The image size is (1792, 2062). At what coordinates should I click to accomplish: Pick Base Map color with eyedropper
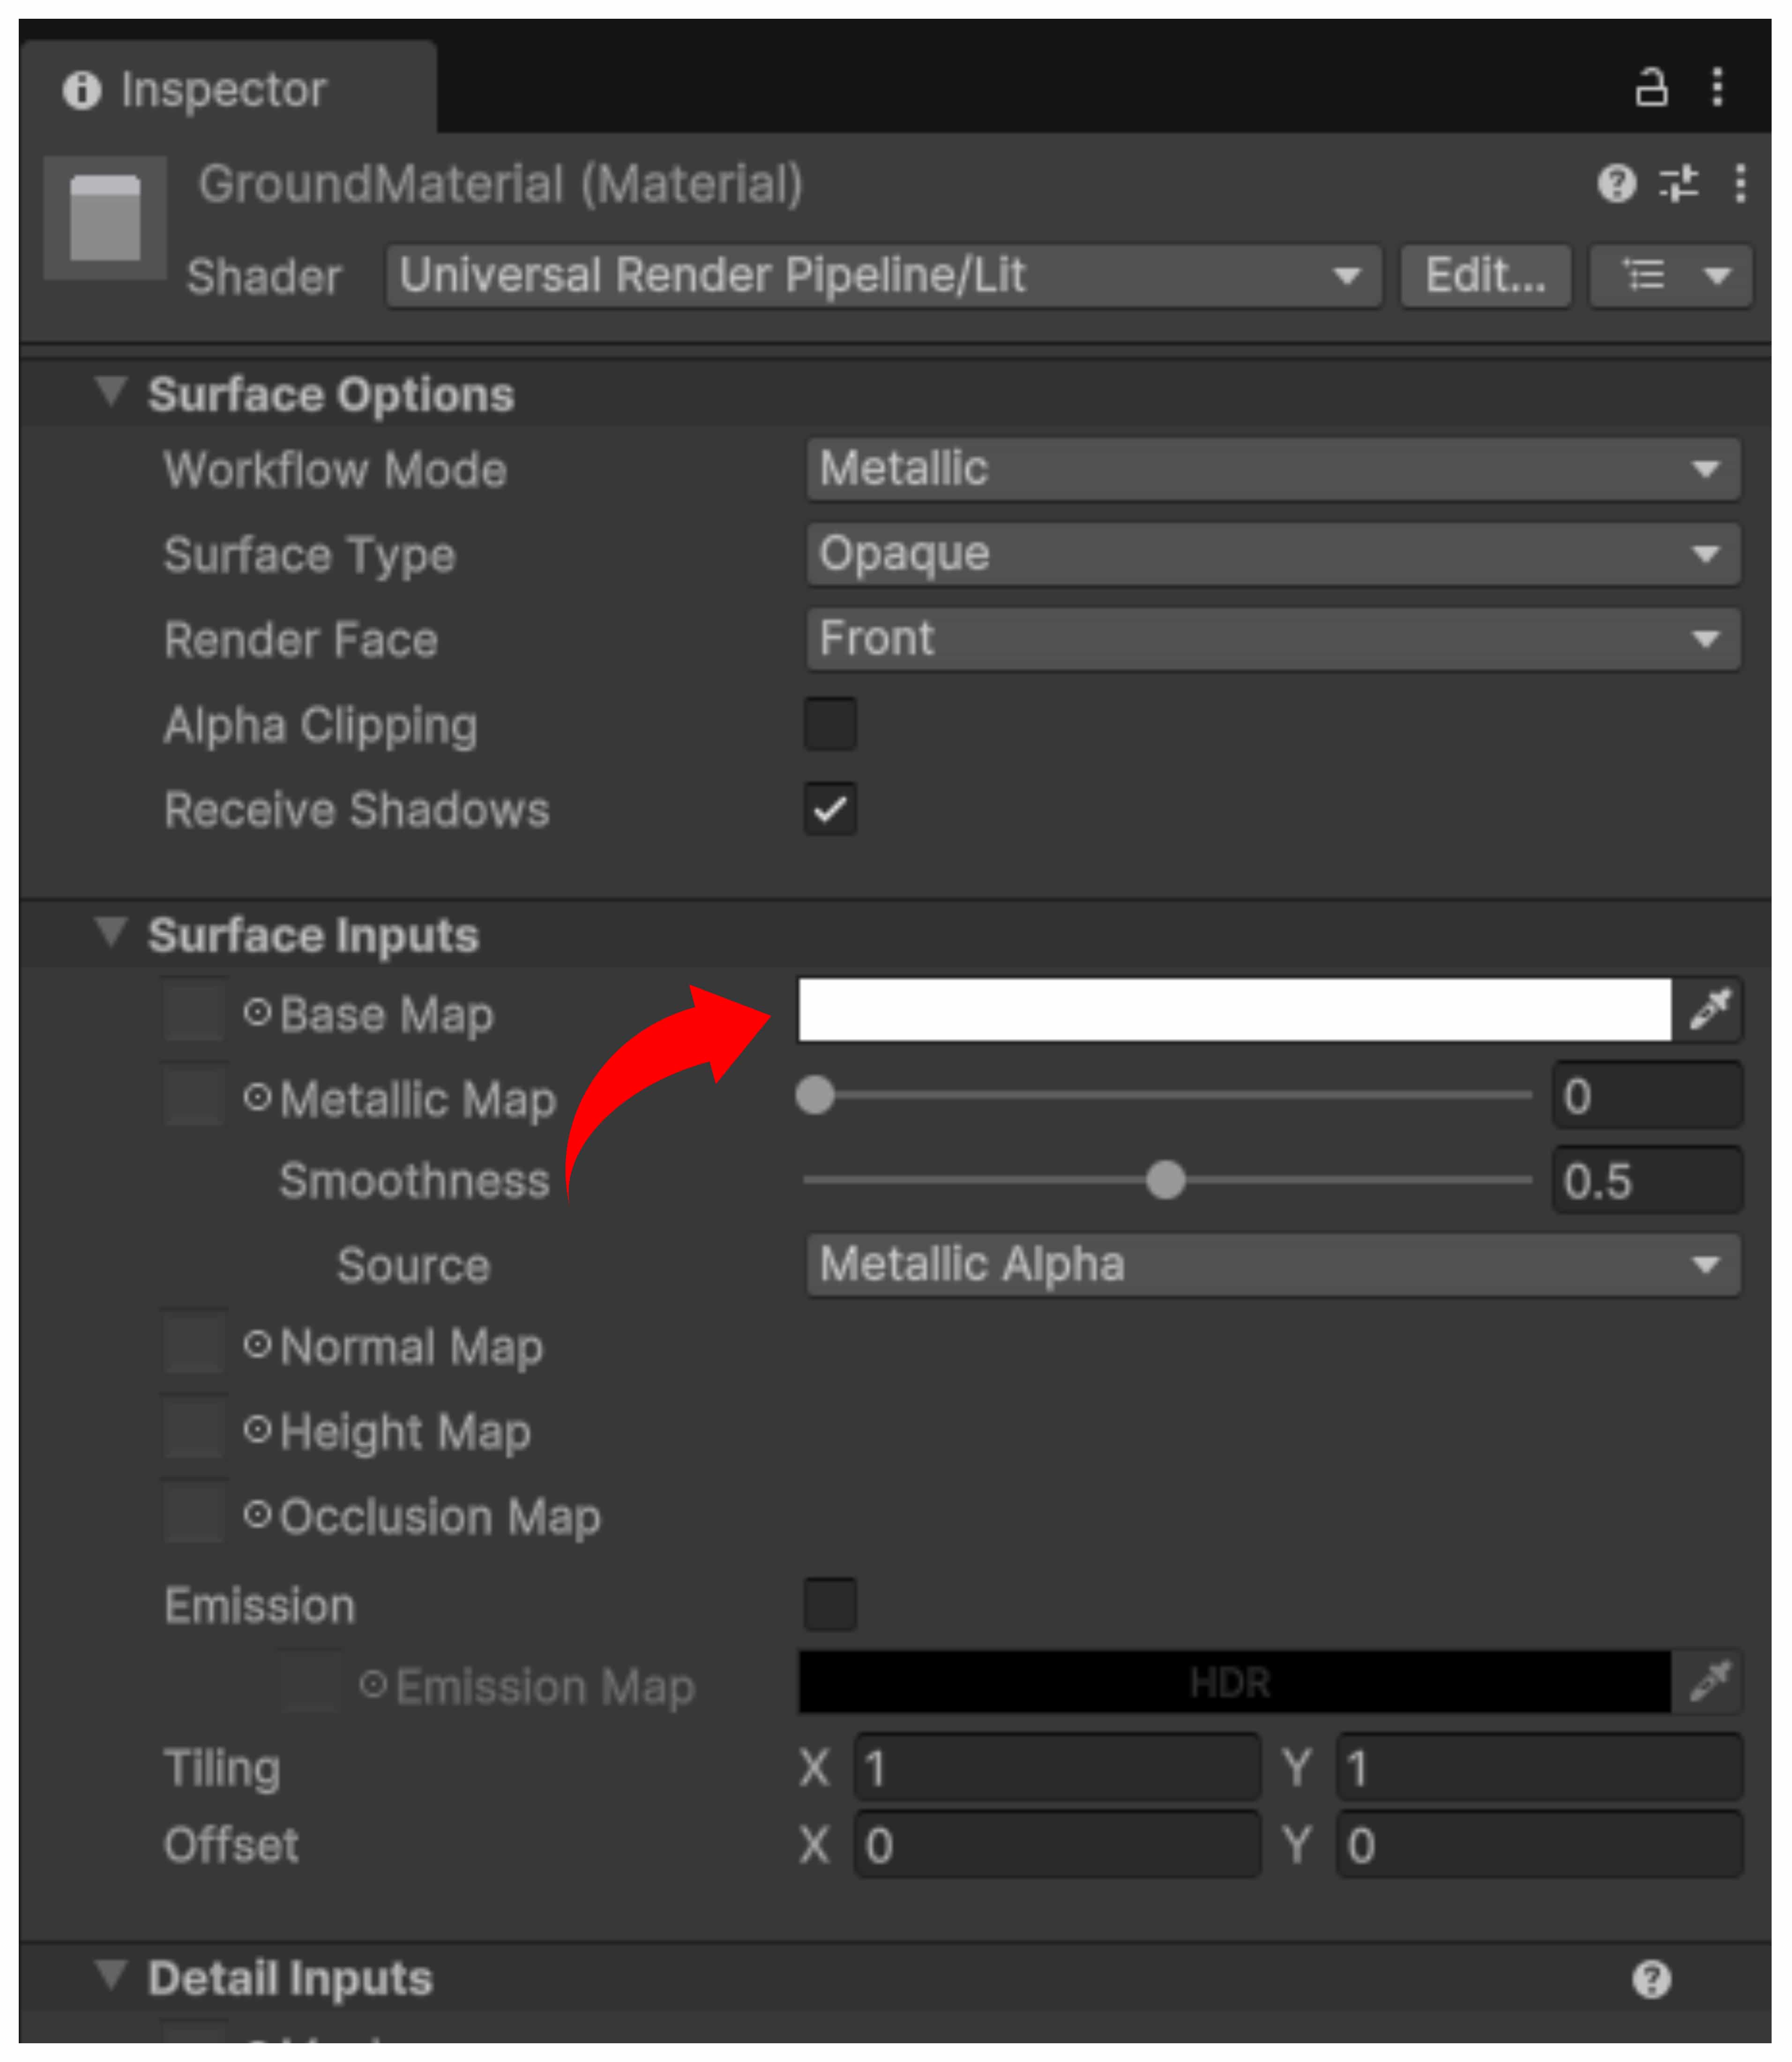(1710, 1009)
